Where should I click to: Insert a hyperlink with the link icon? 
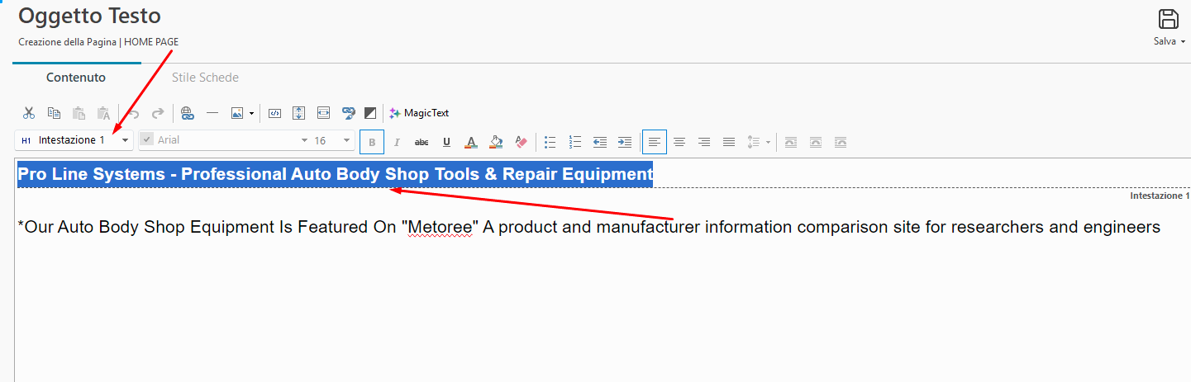(x=187, y=113)
